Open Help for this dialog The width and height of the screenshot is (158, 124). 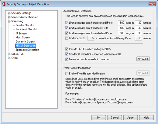tap(146, 118)
